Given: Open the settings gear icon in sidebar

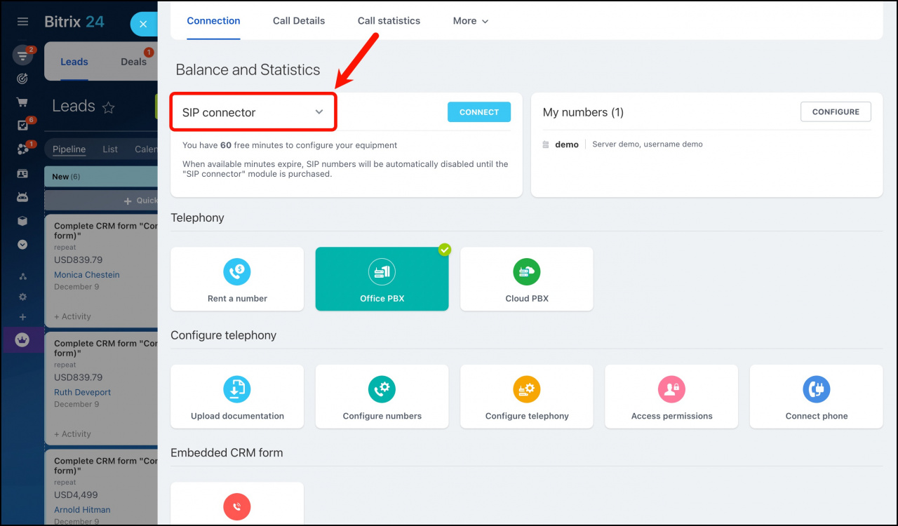Looking at the screenshot, I should click(22, 297).
